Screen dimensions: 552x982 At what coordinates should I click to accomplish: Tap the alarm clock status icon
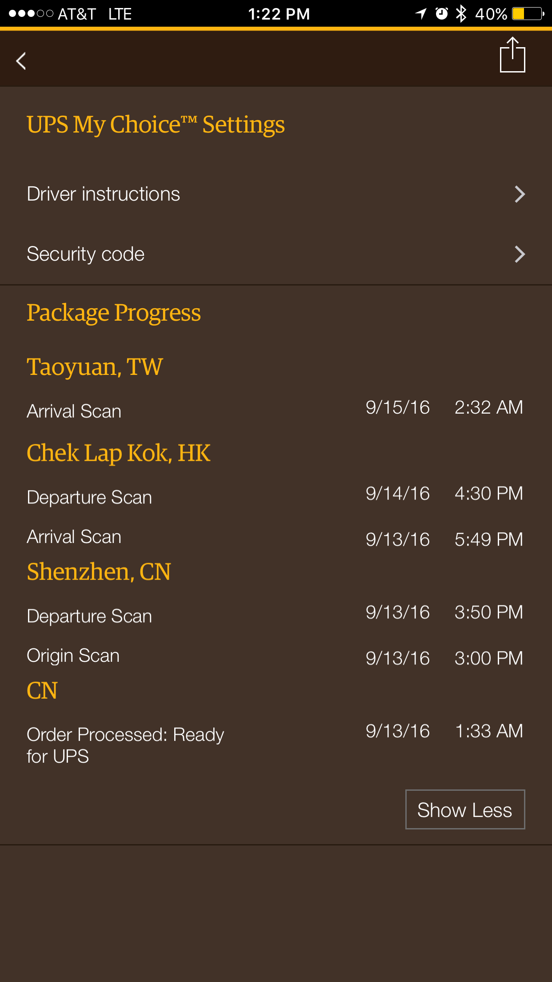[441, 14]
